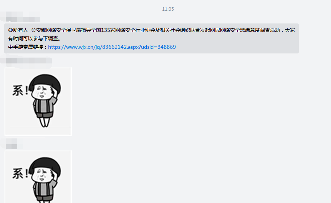
Task: Click the blurred sender name above the announcement
Action: 23,17
